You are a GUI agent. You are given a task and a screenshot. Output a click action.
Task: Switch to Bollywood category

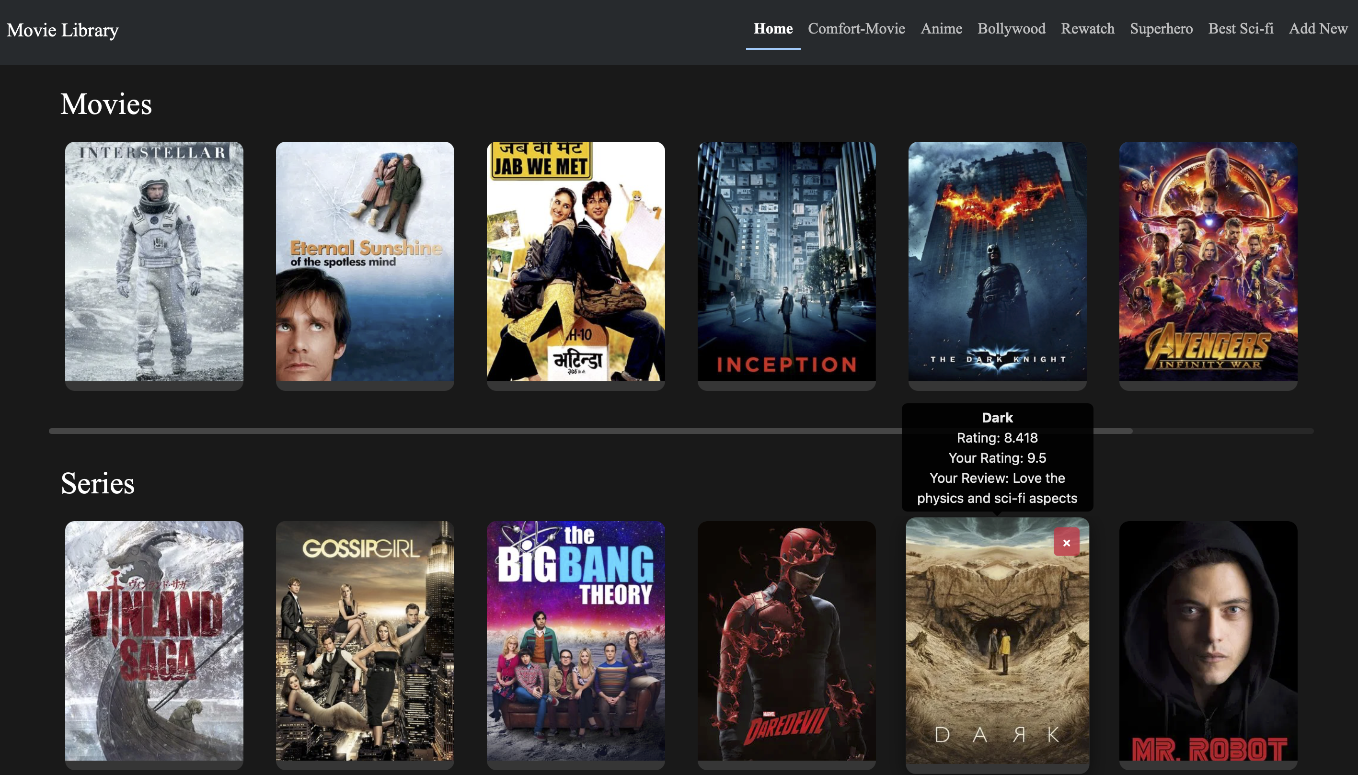(1012, 29)
